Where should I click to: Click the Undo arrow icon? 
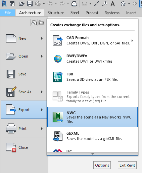coord(50,4)
